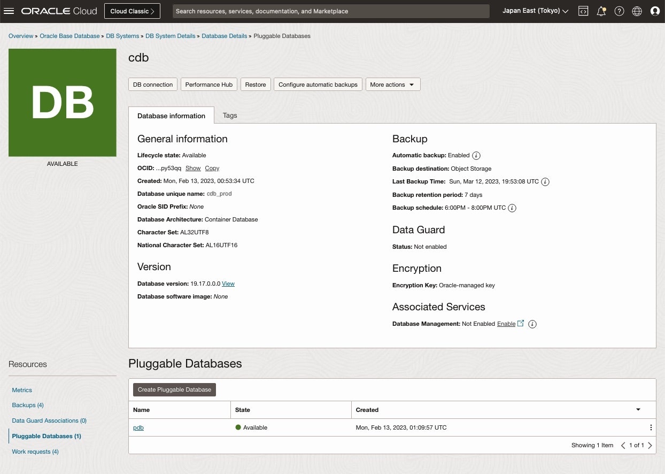
Task: Go to Database Details breadcrumb
Action: 225,36
